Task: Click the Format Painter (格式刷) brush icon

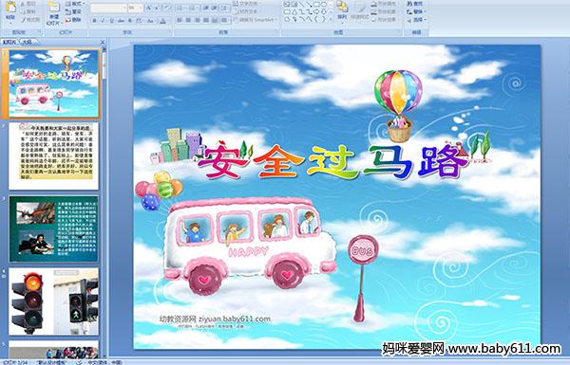Action: click(x=24, y=20)
